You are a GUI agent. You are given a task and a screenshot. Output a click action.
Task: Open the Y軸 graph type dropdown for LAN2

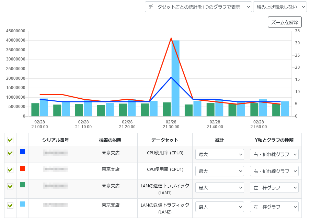(x=274, y=207)
